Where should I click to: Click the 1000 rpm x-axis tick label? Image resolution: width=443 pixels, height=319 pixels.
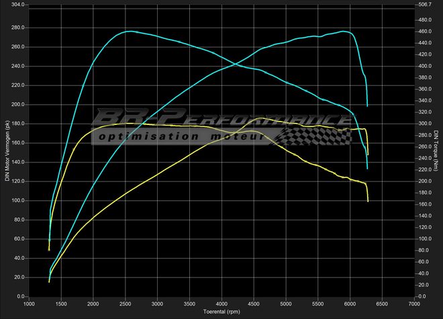click(30, 304)
